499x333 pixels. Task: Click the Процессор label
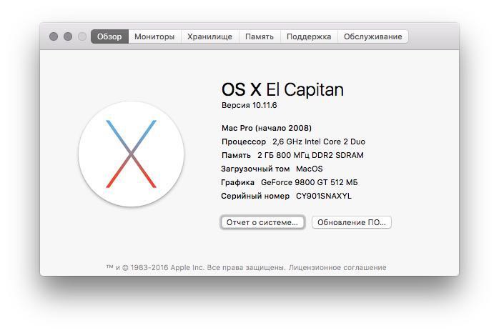click(x=244, y=142)
